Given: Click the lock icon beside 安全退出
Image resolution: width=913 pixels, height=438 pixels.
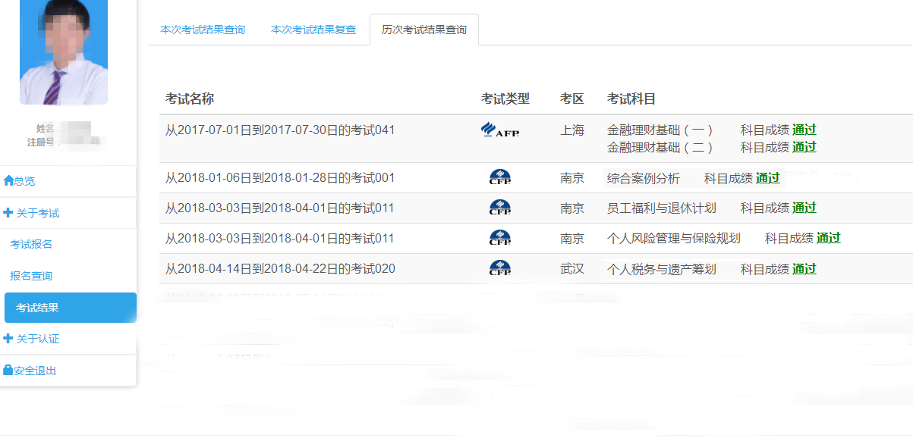Looking at the screenshot, I should pos(8,371).
